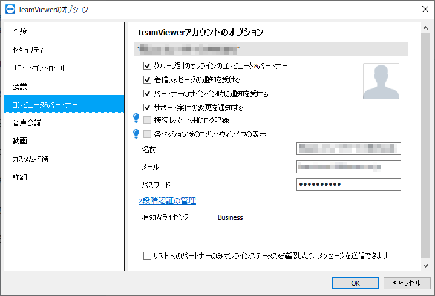This screenshot has width=435, height=296.
Task: Open the カスタム招待 category
Action: tap(64, 159)
